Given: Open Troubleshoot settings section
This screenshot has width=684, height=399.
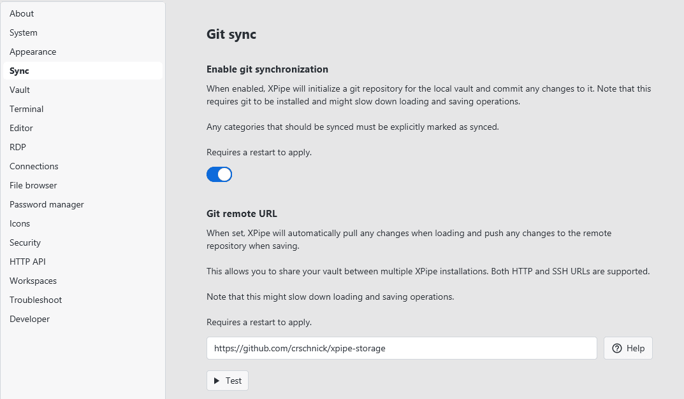Looking at the screenshot, I should (x=36, y=300).
